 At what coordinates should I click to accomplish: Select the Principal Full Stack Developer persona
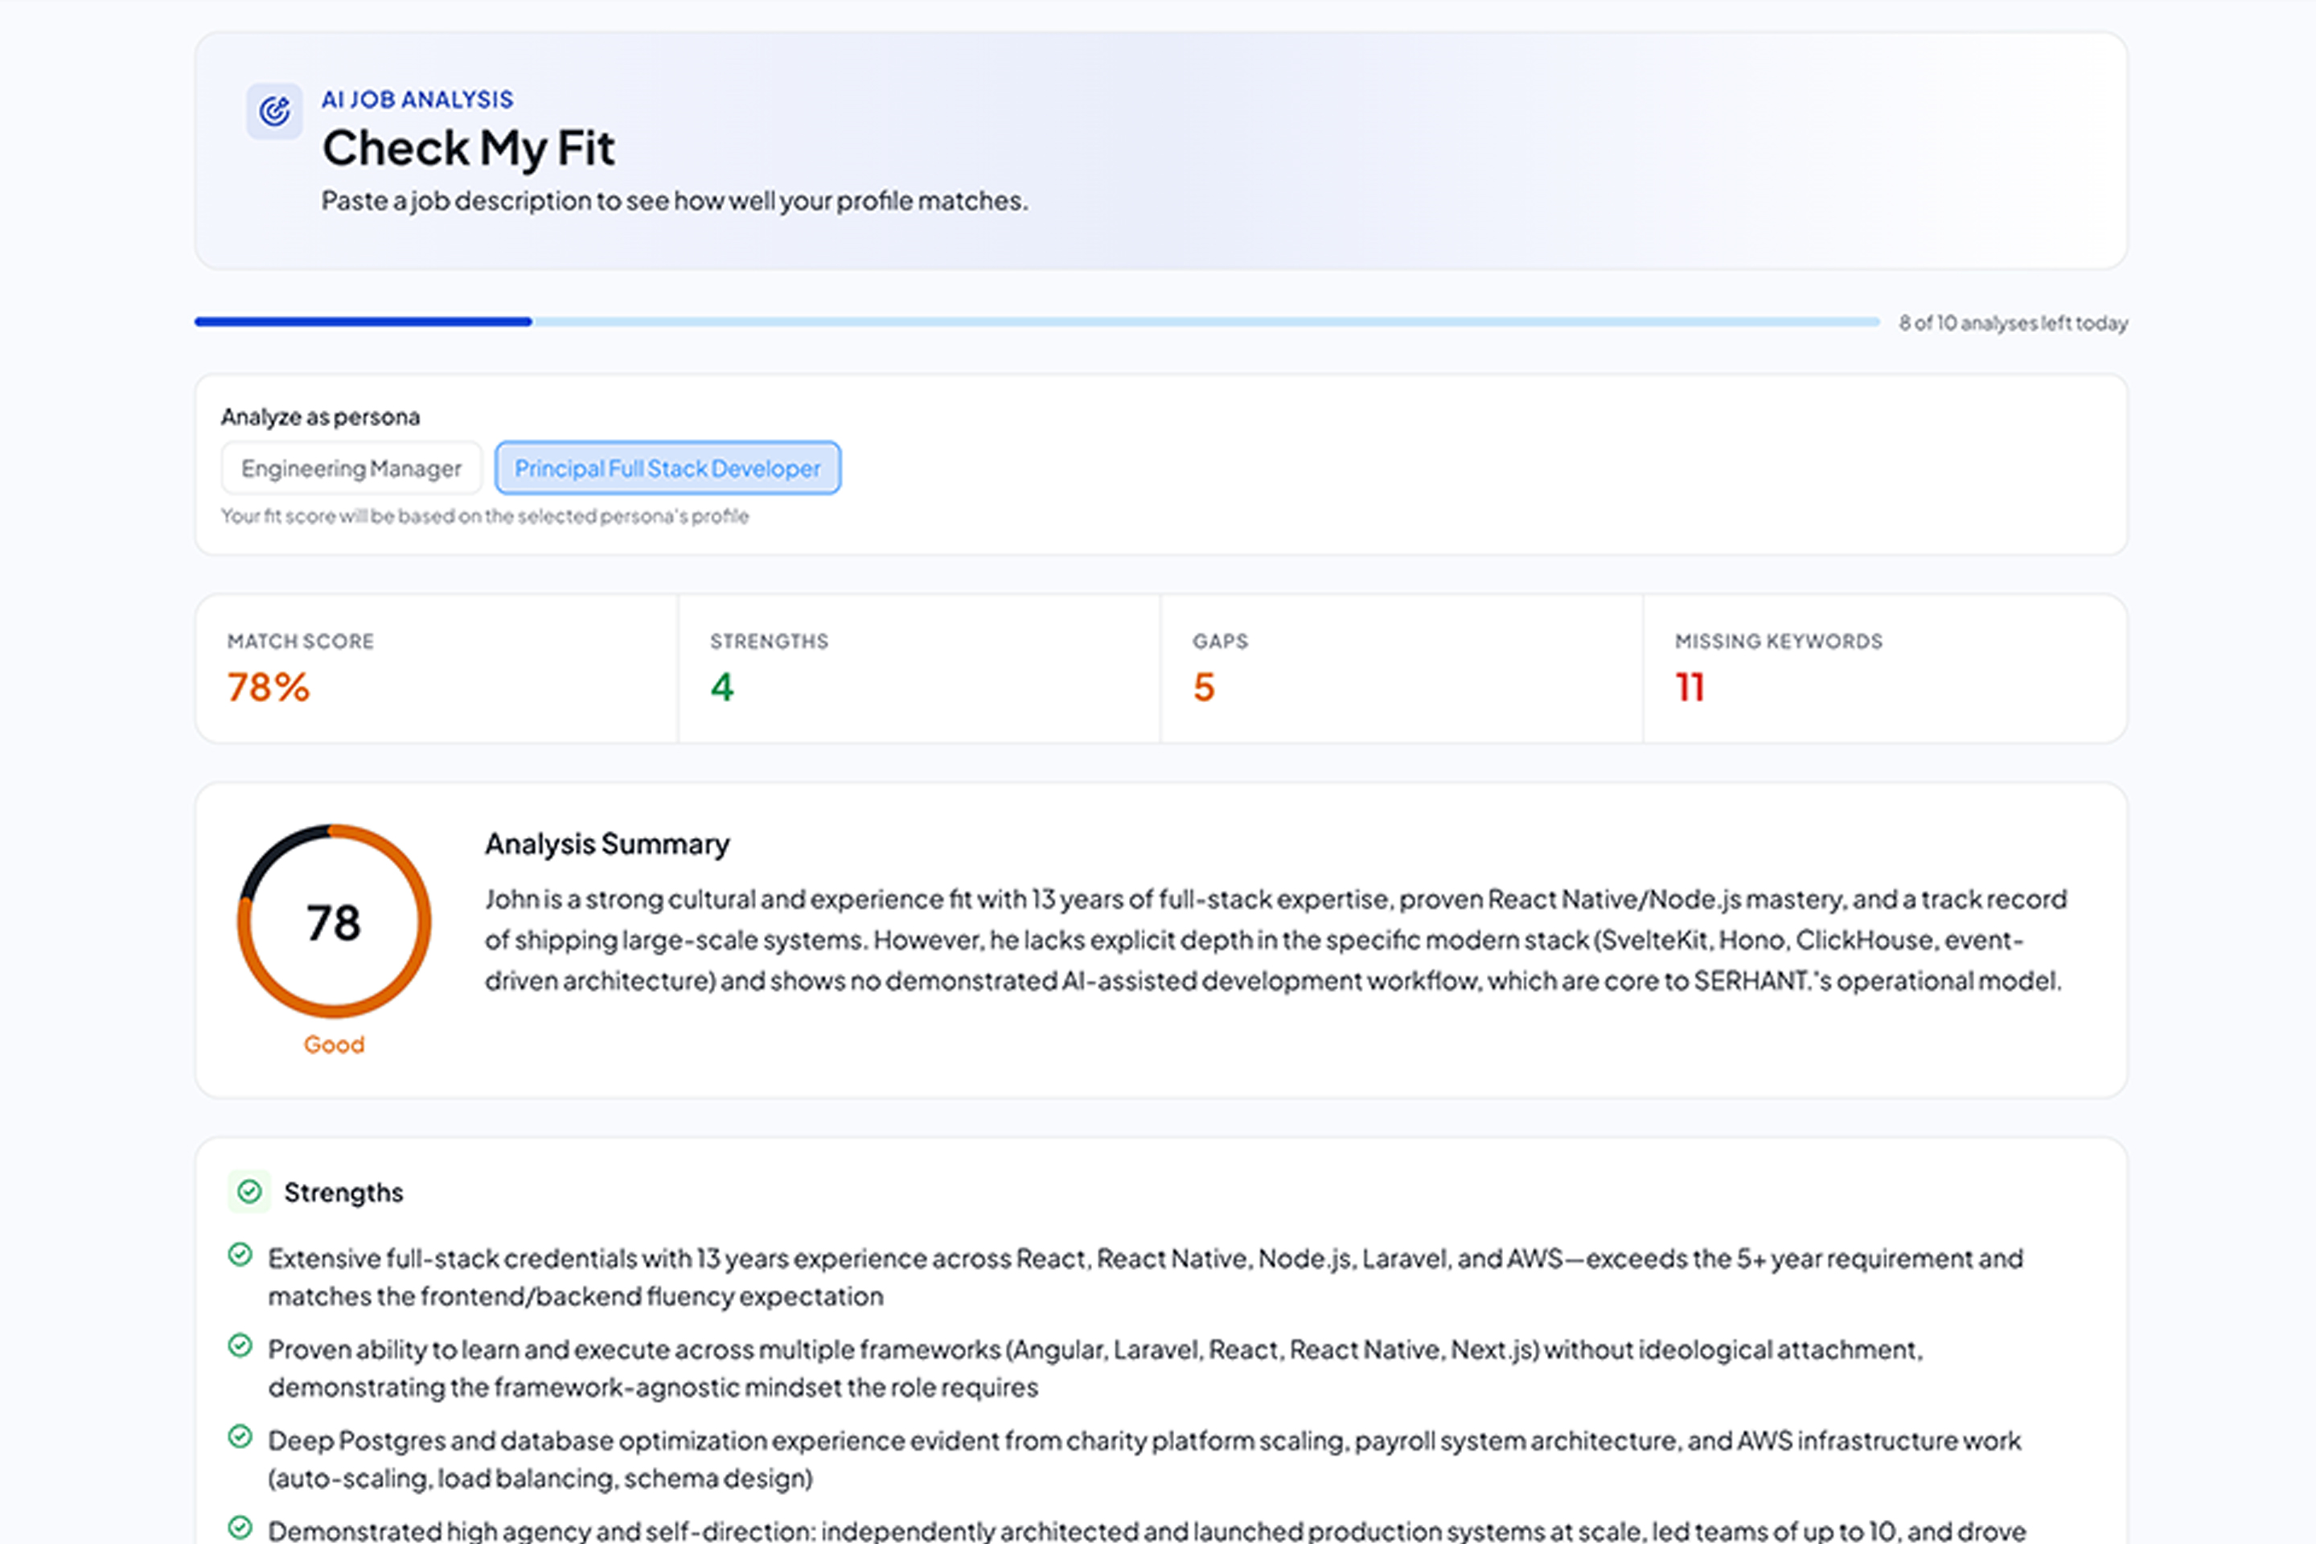pyautogui.click(x=667, y=468)
